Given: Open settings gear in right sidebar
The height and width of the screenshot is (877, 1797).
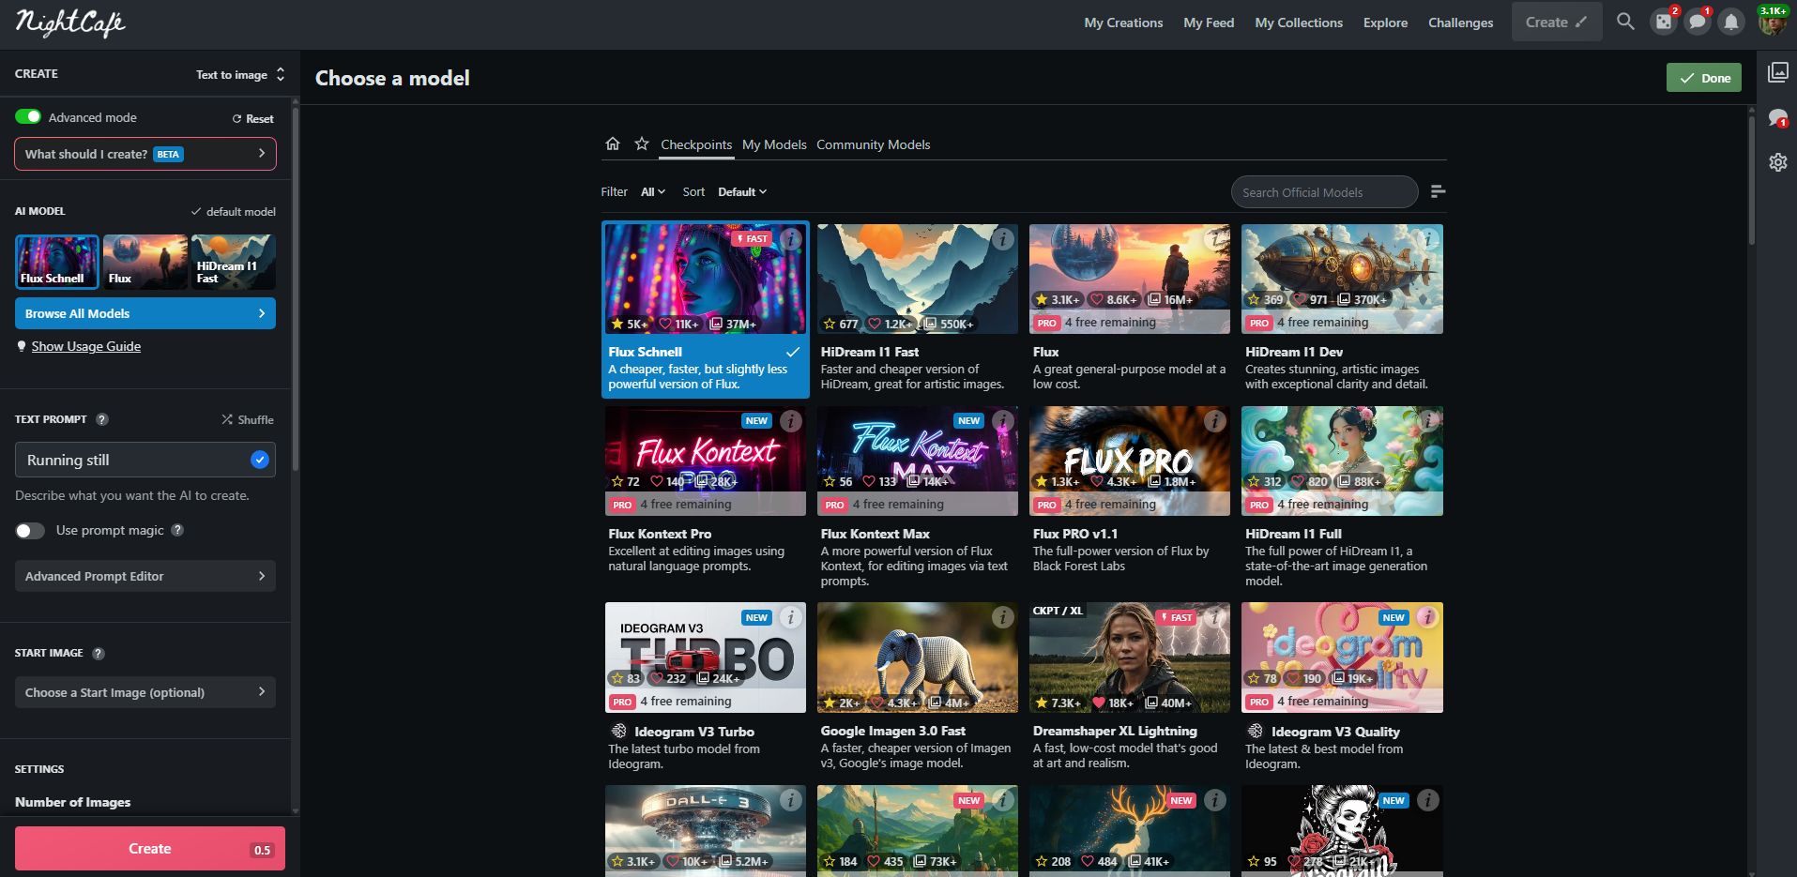Looking at the screenshot, I should pos(1777,162).
